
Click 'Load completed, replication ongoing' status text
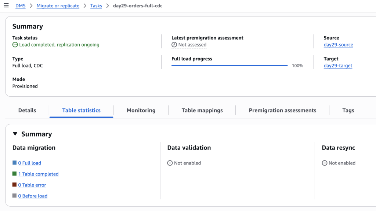pos(59,45)
